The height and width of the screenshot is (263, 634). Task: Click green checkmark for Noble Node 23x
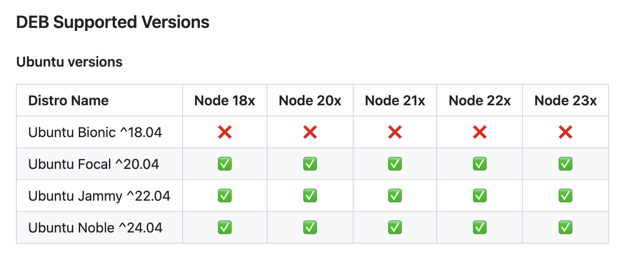click(x=566, y=227)
